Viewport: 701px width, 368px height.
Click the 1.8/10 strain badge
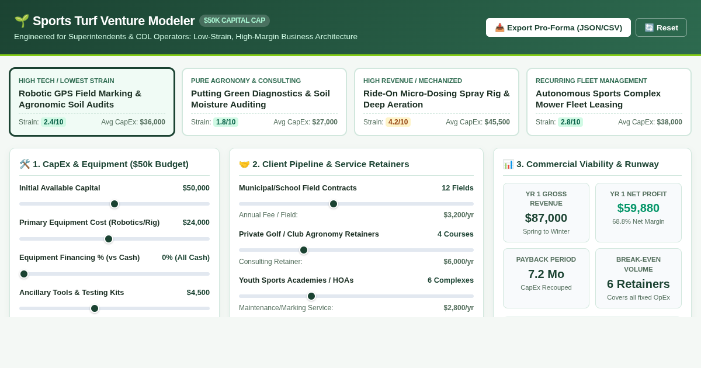point(225,122)
